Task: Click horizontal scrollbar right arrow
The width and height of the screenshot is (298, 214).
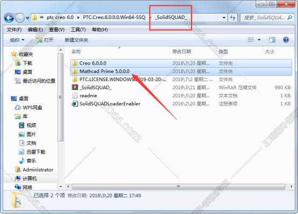Action: click(x=292, y=187)
